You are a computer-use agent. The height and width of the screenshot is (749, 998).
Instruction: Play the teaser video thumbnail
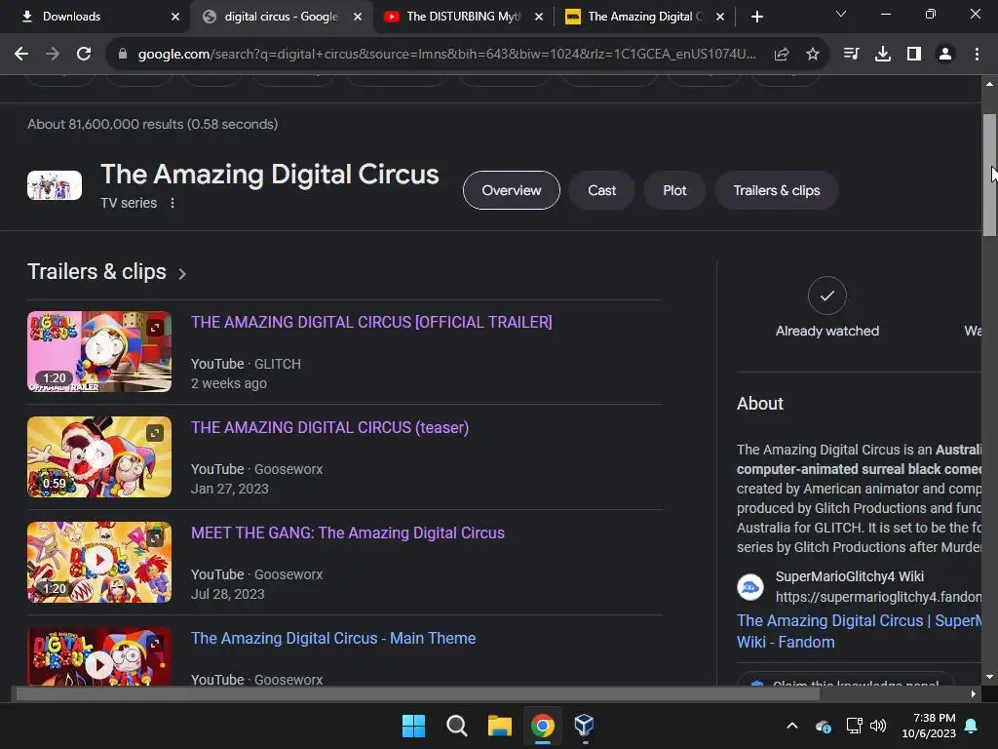(x=99, y=456)
